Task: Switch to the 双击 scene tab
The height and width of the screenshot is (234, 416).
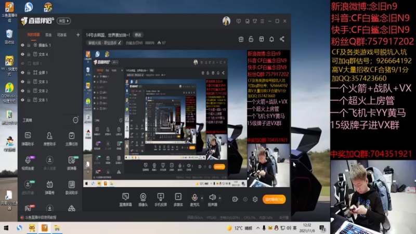Action: (48, 35)
